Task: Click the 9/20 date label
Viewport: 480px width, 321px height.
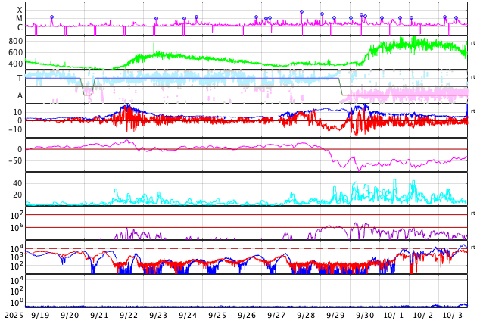Action: pos(70,315)
